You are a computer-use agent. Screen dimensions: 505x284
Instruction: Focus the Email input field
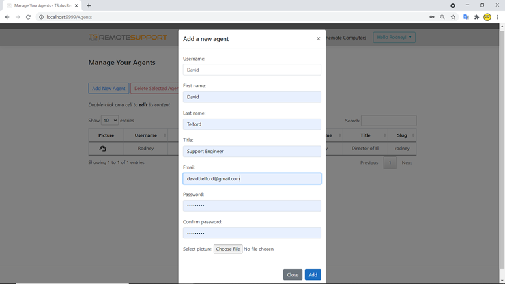point(252,178)
